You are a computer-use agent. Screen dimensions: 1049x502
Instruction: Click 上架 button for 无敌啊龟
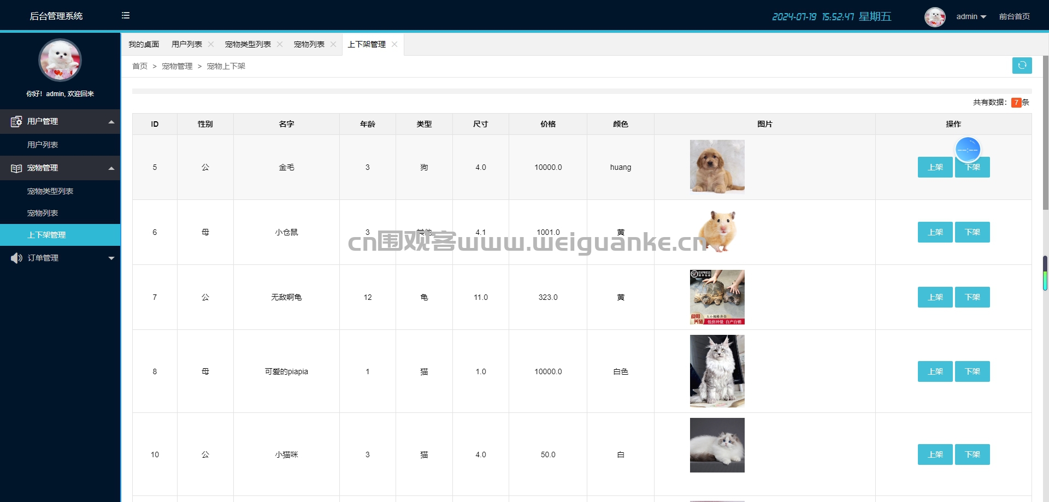point(935,297)
